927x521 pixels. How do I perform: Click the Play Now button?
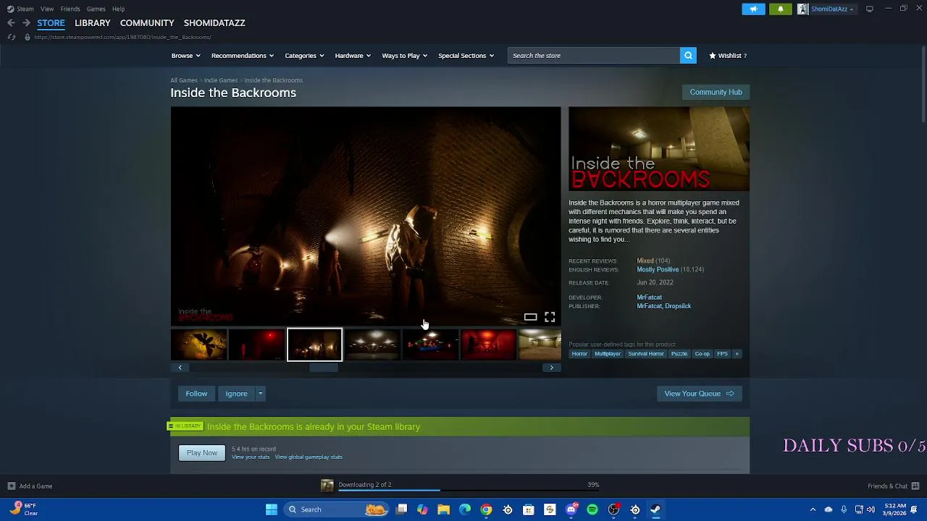[x=202, y=453]
